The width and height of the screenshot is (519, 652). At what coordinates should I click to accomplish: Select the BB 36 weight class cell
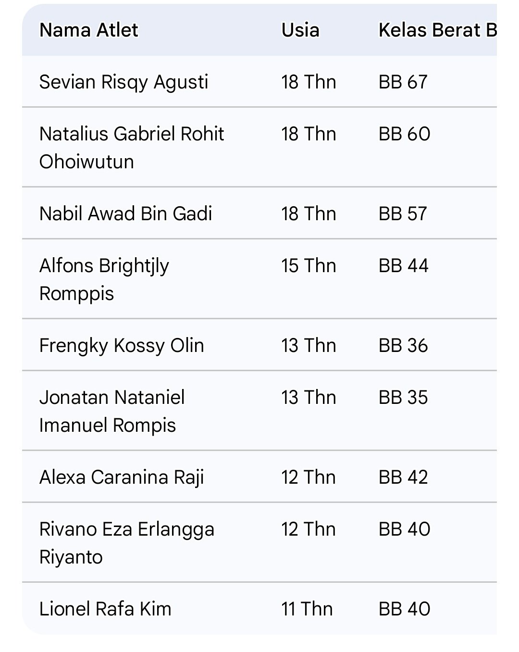403,346
